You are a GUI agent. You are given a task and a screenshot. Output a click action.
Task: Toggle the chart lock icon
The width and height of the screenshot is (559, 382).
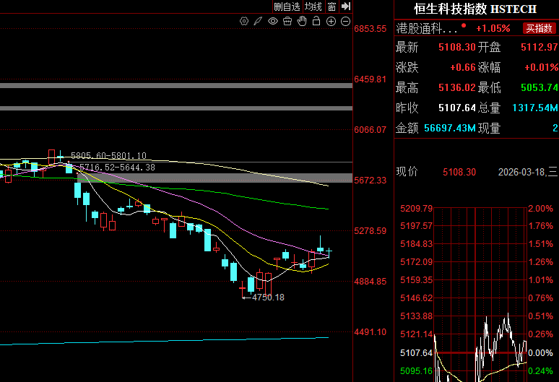point(316,22)
